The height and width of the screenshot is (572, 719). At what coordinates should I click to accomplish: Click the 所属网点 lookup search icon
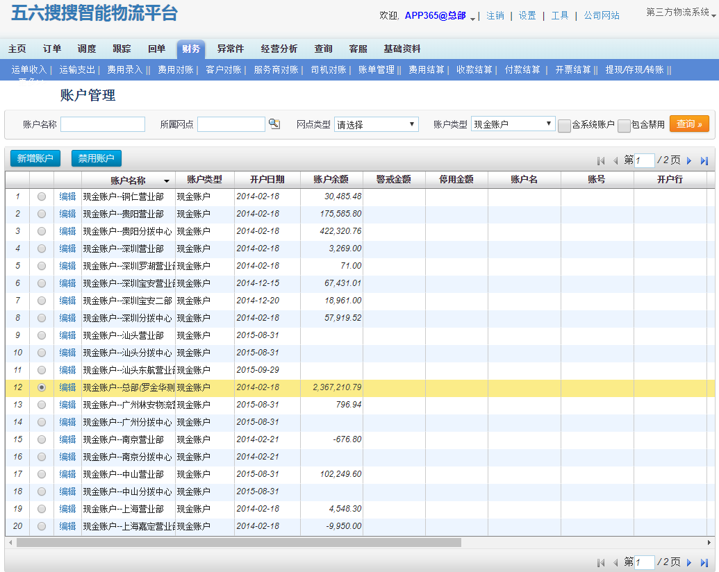(x=274, y=124)
